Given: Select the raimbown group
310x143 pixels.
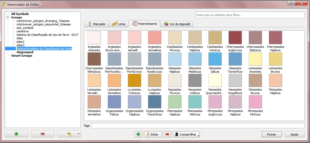Looking at the screenshot, I should (x=23, y=31).
